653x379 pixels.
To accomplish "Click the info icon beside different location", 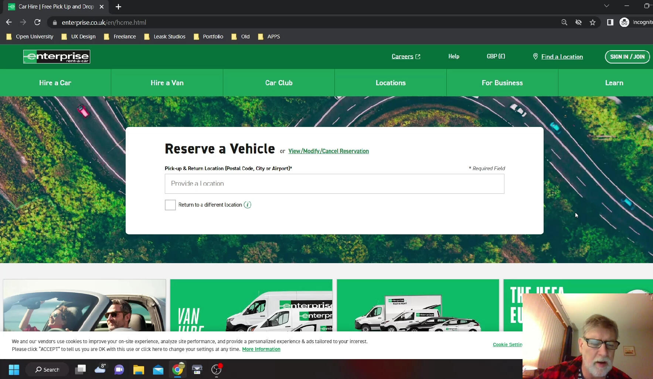I will (x=248, y=205).
